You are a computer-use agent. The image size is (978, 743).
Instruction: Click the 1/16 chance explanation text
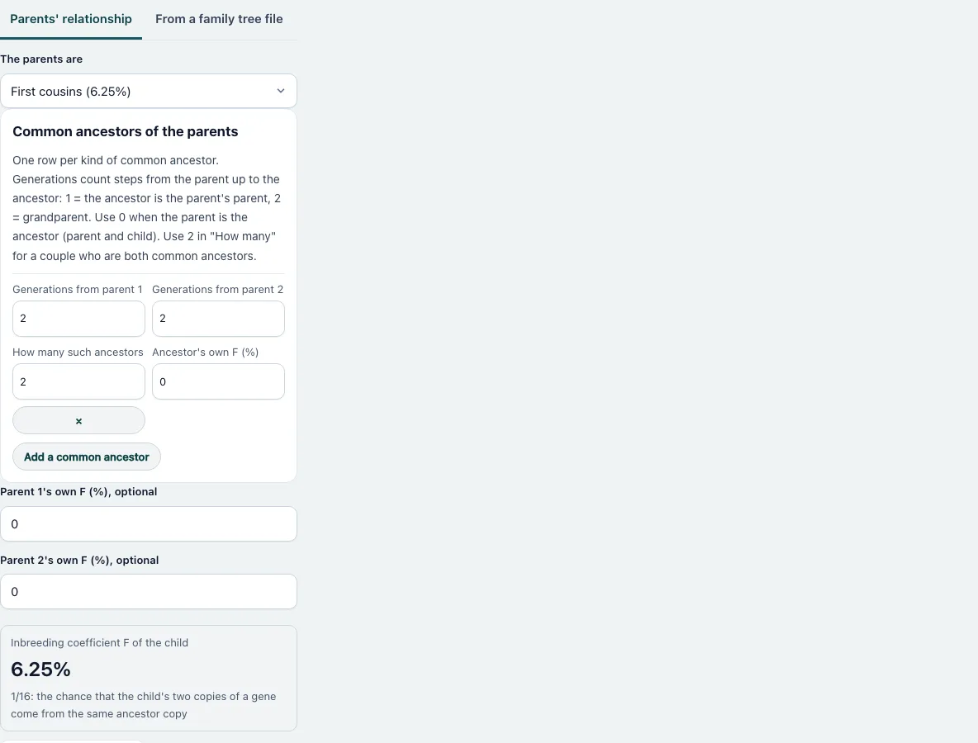pyautogui.click(x=144, y=705)
